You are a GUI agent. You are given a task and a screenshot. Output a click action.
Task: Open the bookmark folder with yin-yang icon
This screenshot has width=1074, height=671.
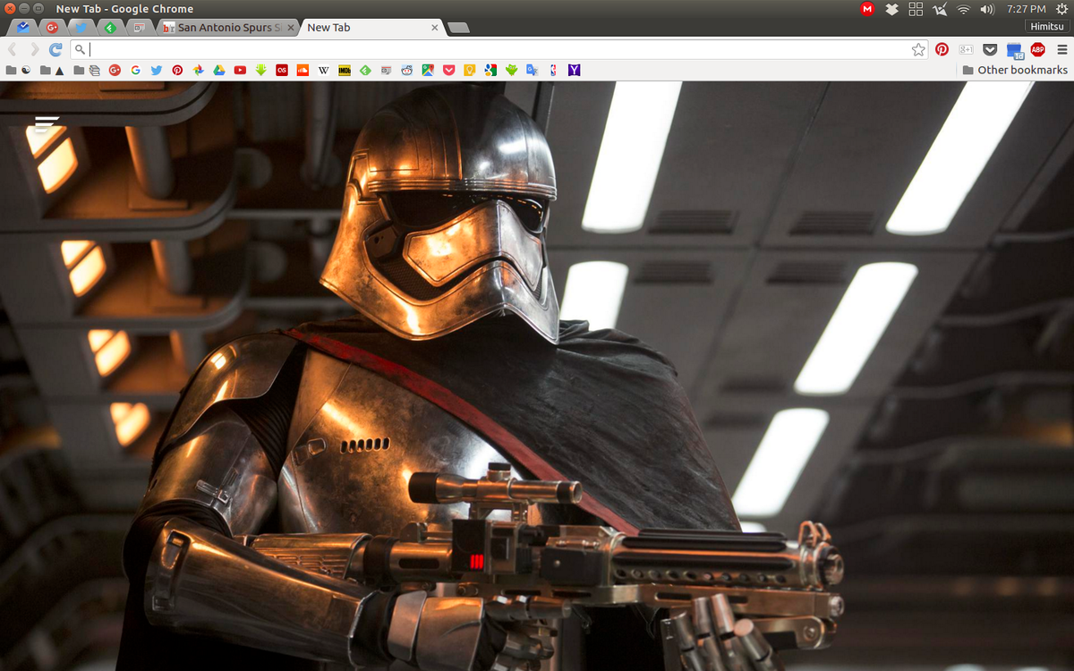(19, 70)
